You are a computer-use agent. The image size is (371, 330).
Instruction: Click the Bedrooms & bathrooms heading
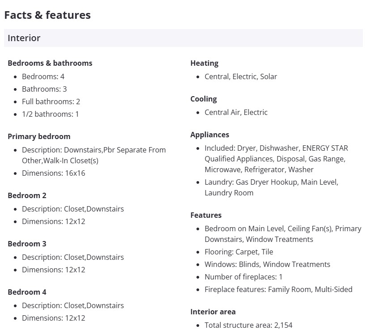(50, 63)
